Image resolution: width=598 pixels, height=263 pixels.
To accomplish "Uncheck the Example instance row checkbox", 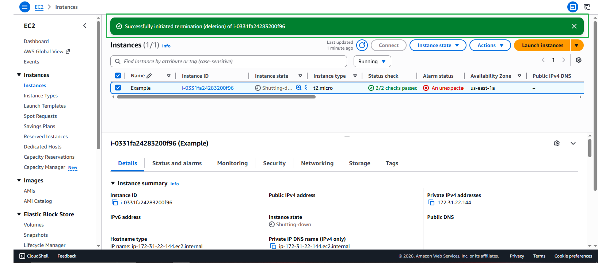I will [118, 88].
